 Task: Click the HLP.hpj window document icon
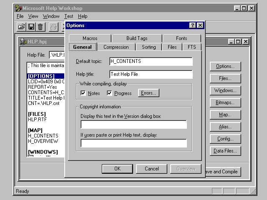[23, 42]
